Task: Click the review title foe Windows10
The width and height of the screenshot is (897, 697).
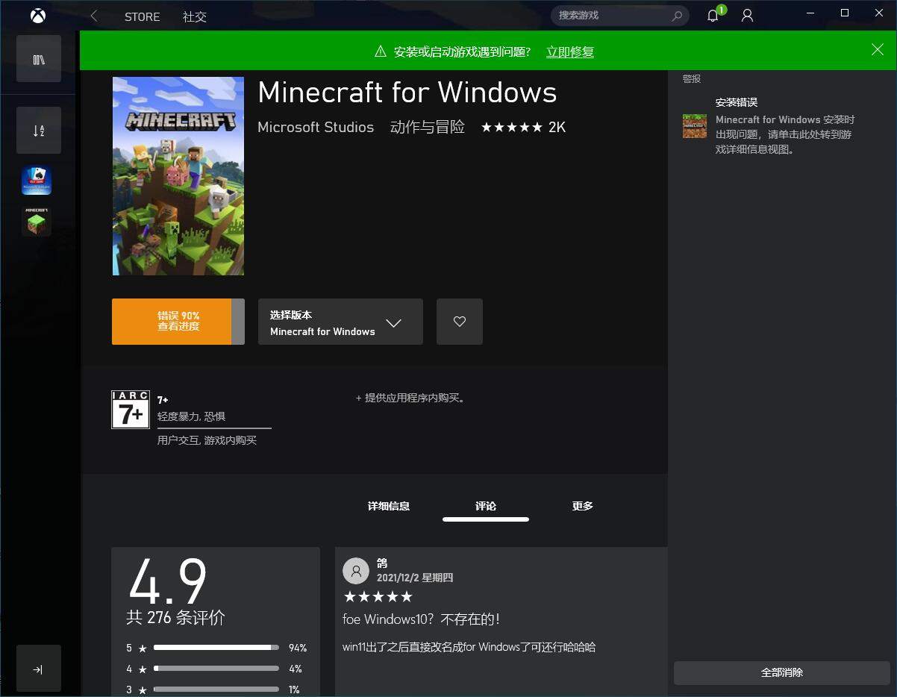Action: coord(421,619)
